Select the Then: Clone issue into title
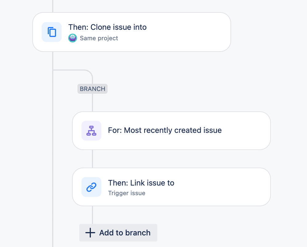Image resolution: width=307 pixels, height=247 pixels. click(x=107, y=27)
